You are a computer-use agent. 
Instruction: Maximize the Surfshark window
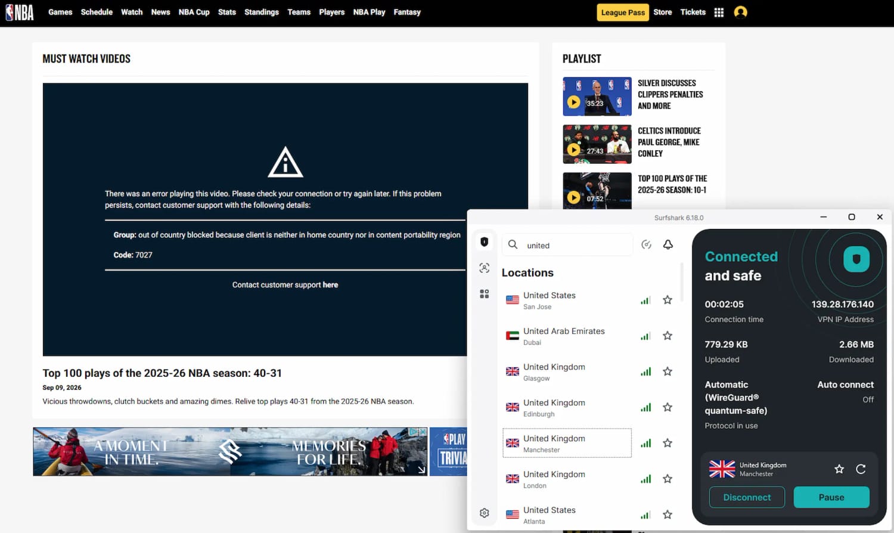click(x=852, y=217)
